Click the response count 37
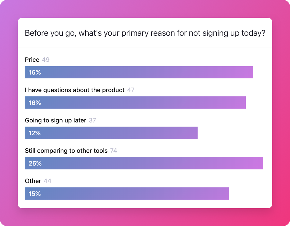Viewport: 290px width, 226px height. click(92, 120)
